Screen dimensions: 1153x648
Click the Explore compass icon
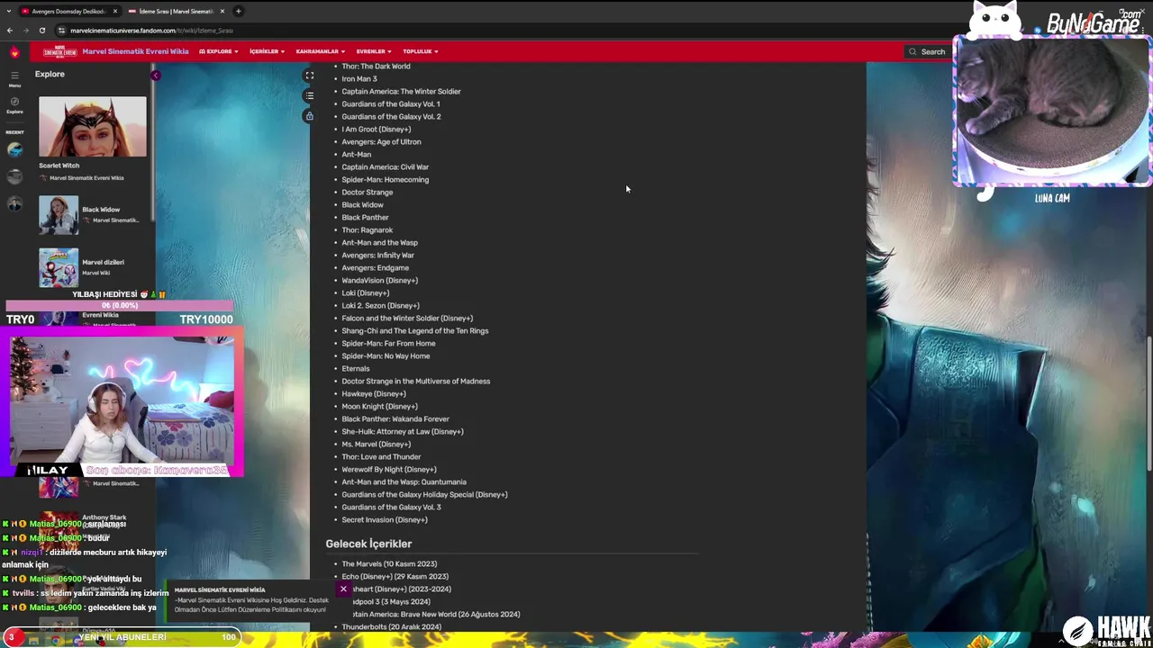(14, 104)
